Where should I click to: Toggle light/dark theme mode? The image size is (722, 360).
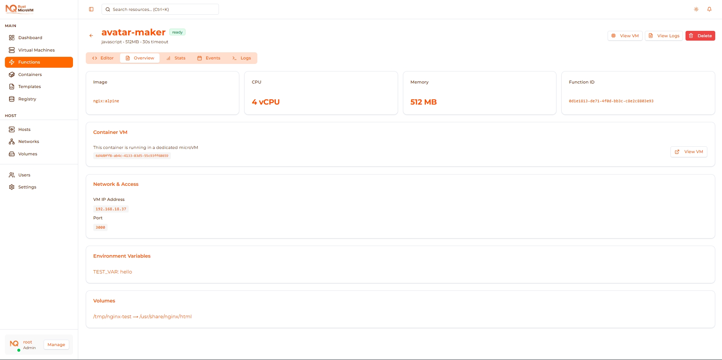[x=696, y=9]
